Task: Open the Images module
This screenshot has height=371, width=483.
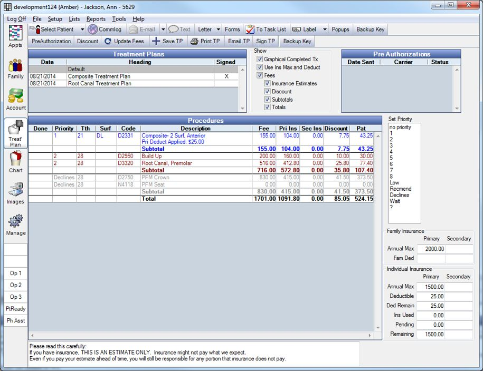Action: (15, 192)
